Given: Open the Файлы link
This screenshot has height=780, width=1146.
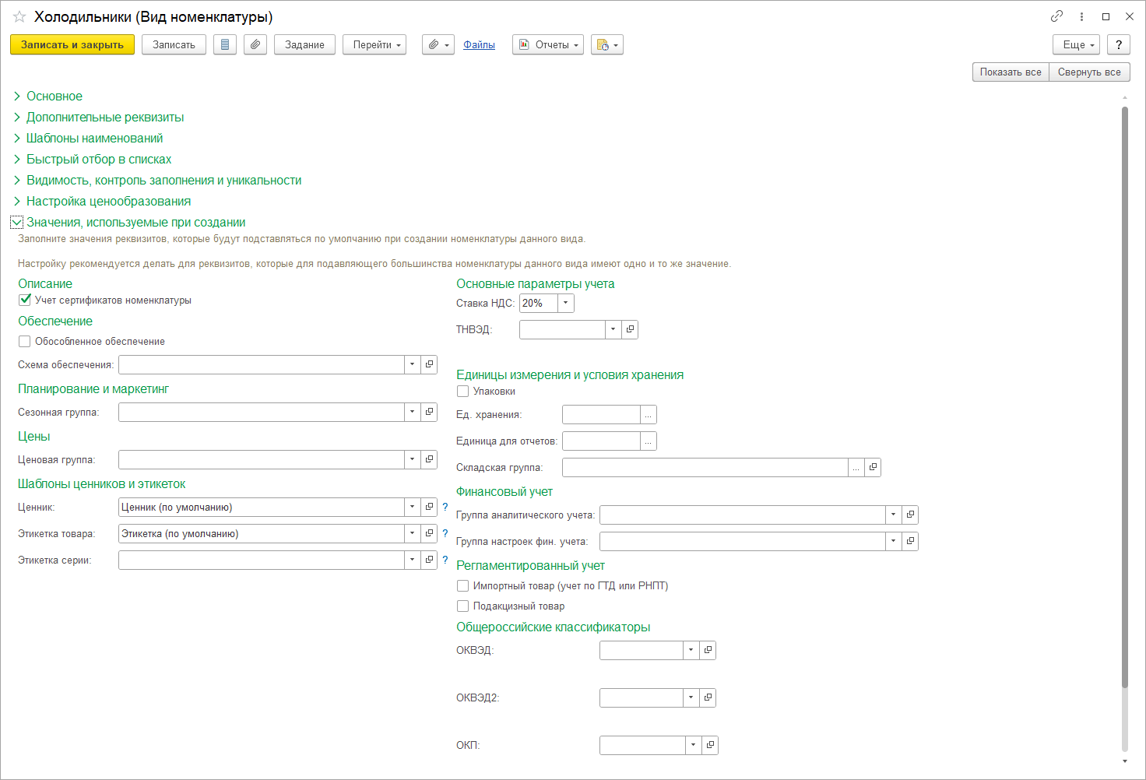Looking at the screenshot, I should click(x=479, y=45).
